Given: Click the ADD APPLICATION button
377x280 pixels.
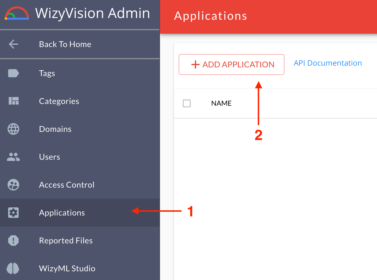Looking at the screenshot, I should [x=232, y=64].
